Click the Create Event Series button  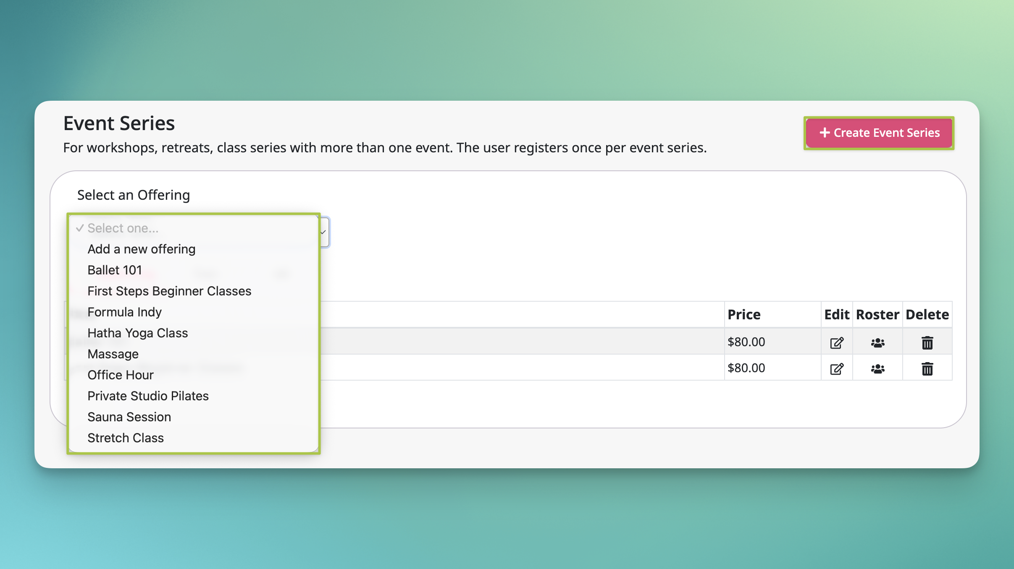pyautogui.click(x=879, y=133)
